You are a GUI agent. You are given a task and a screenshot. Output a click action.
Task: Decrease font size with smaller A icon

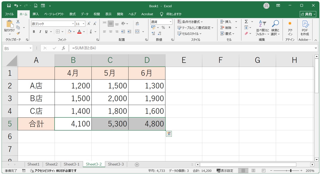pos(95,24)
